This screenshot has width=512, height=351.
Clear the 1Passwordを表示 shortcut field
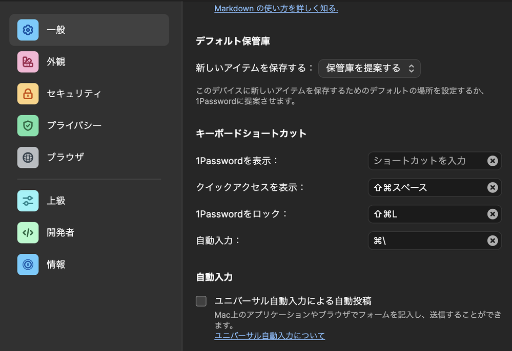[492, 161]
